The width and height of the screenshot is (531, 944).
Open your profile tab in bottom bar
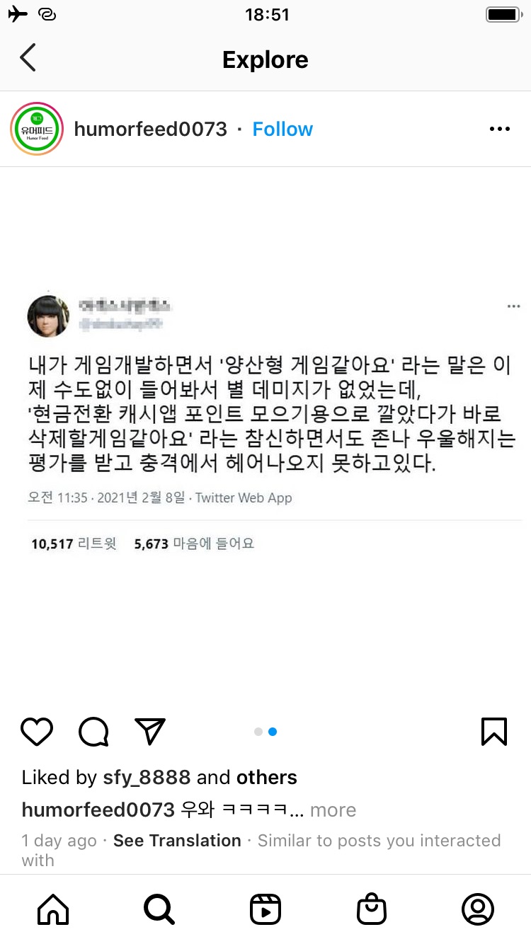click(x=478, y=909)
